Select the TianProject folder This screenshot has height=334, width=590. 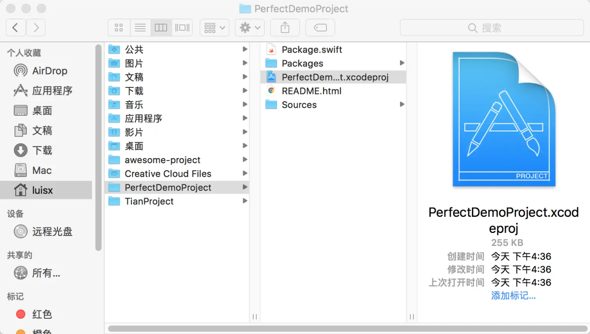177,201
